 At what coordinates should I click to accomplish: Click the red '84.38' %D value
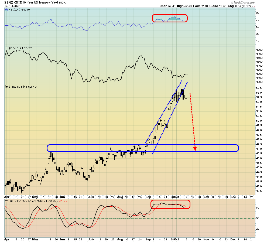[x=63, y=201]
